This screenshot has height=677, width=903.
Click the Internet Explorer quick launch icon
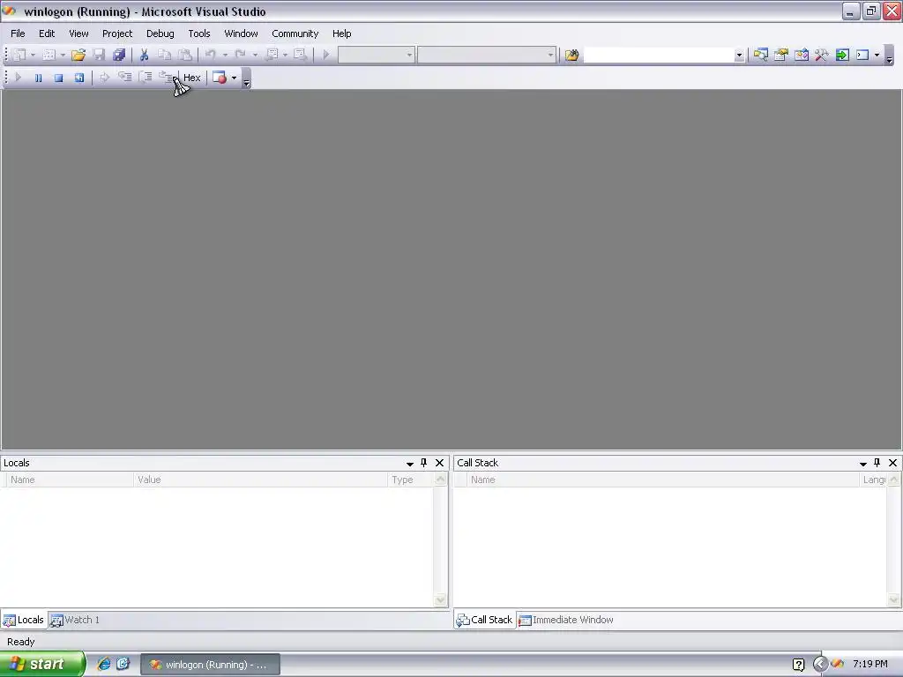(104, 664)
